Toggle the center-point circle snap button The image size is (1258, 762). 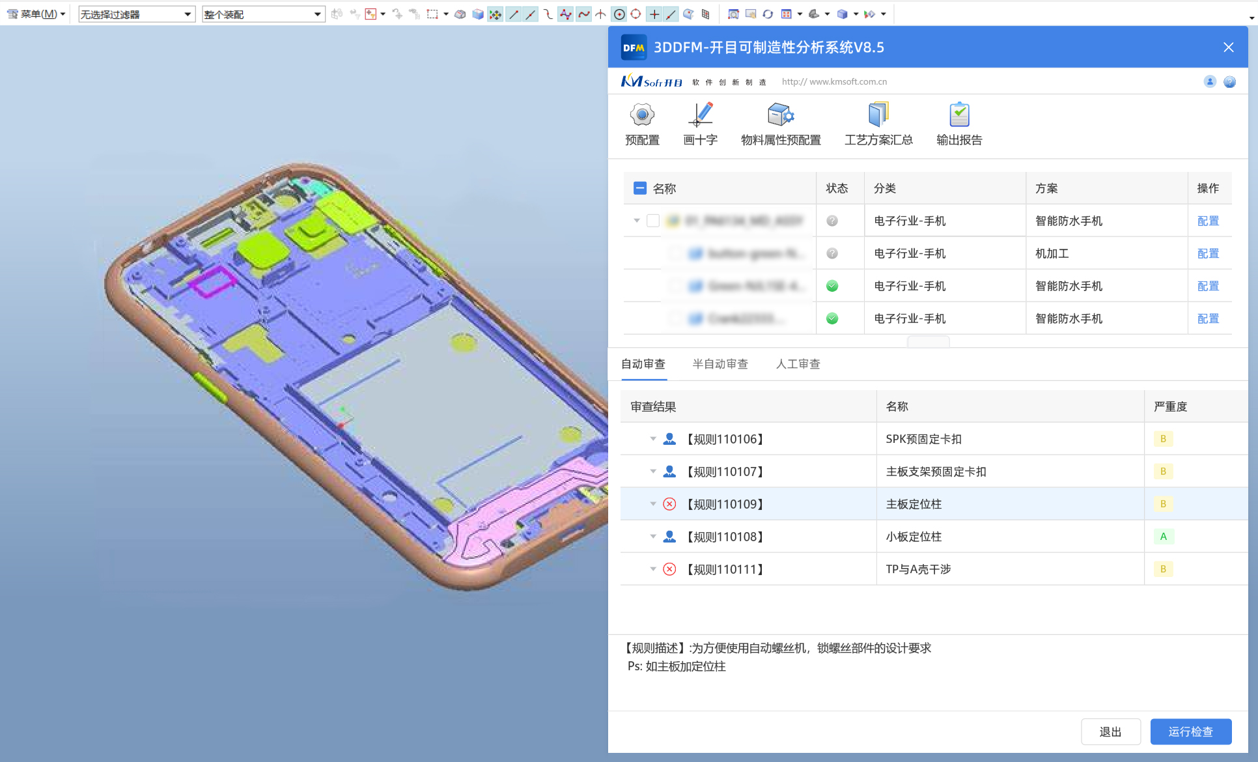tap(619, 14)
